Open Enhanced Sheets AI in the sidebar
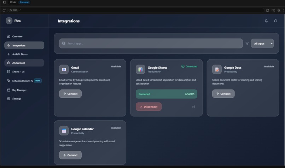Screen dimensions: 285x168 pyautogui.click(x=24, y=81)
